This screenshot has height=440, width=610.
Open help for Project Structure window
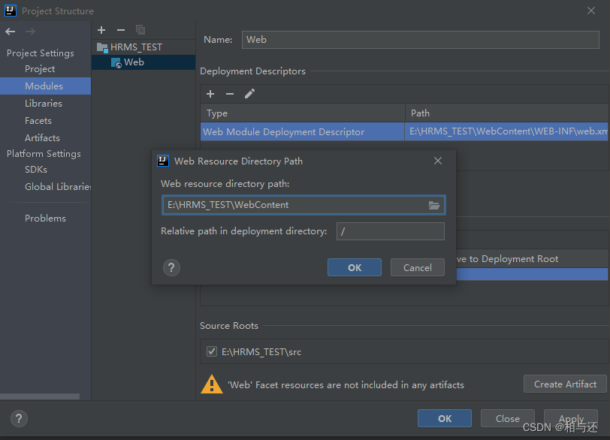19,419
